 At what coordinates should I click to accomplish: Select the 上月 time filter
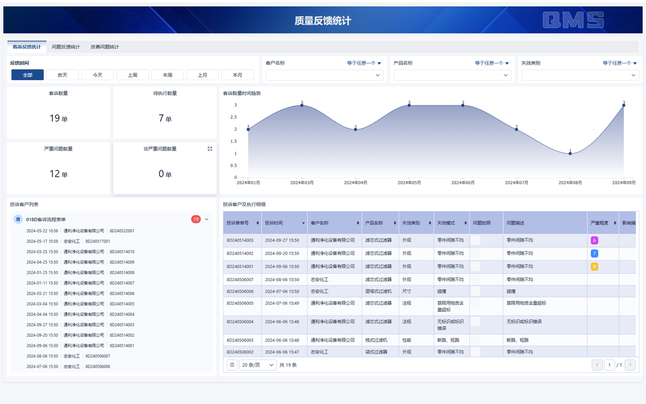click(202, 75)
